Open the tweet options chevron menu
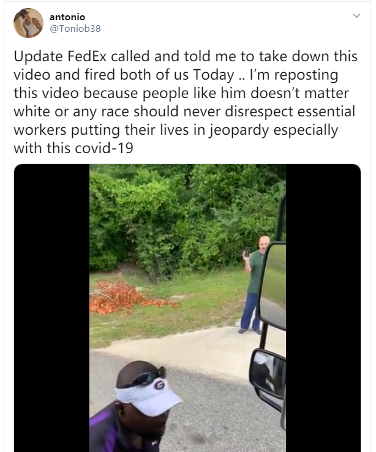Image resolution: width=376 pixels, height=452 pixels. [356, 16]
